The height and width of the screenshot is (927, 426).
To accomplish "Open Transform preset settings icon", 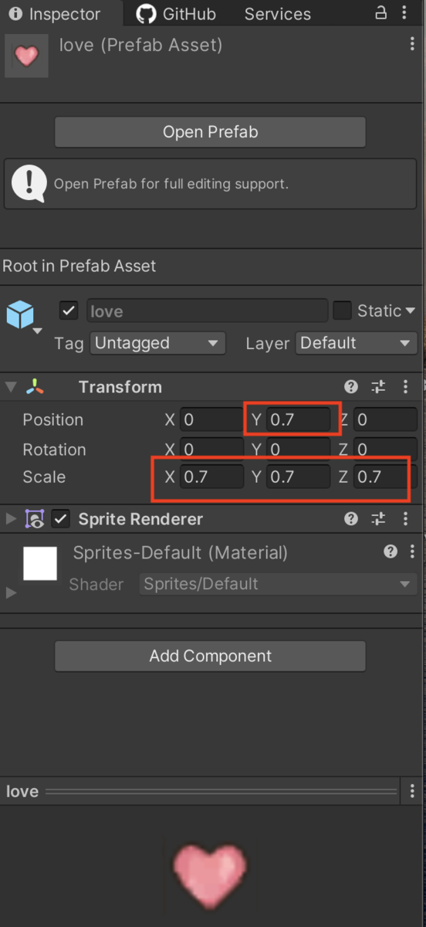I will 378,387.
